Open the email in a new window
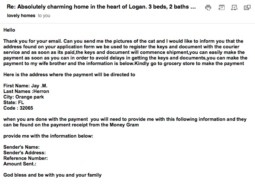Screen dimensions: 255x190 (x=247, y=7)
